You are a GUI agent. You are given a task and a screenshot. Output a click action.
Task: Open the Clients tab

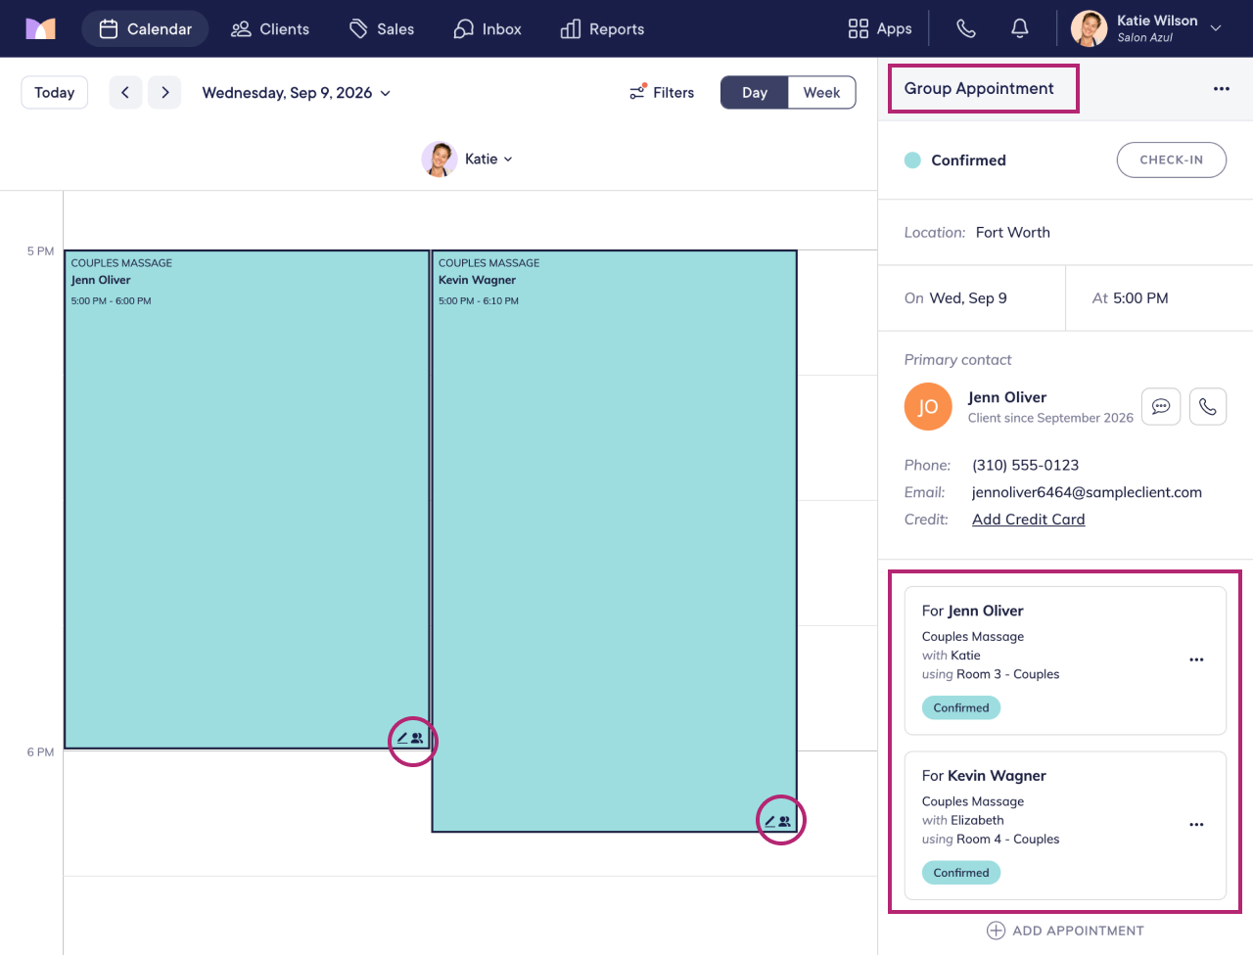(x=270, y=28)
